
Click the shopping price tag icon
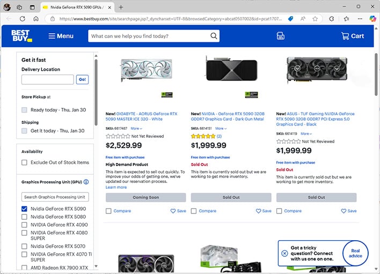tap(290, 19)
